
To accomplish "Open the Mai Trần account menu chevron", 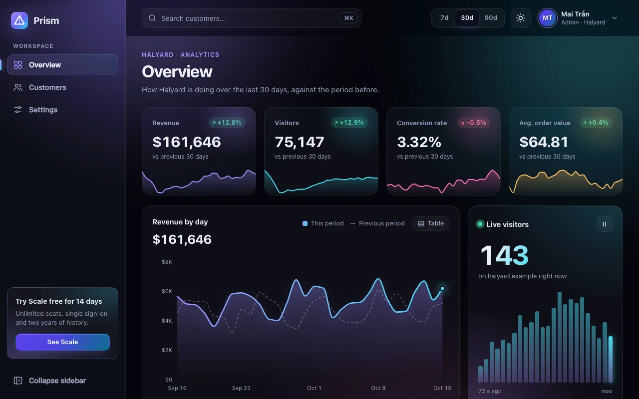I will [615, 18].
